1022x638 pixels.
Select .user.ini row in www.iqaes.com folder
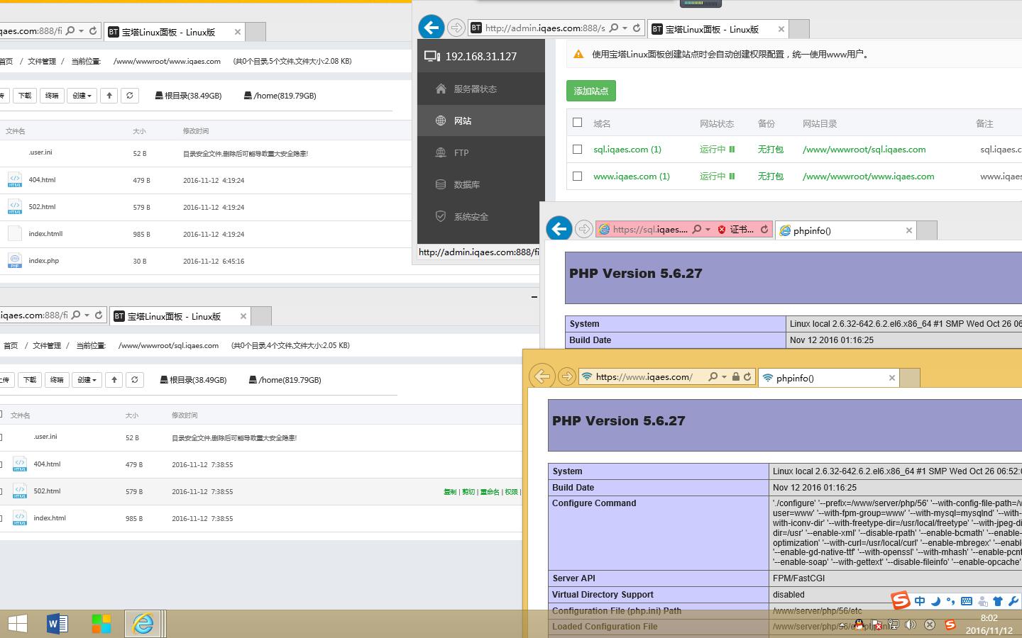point(206,153)
